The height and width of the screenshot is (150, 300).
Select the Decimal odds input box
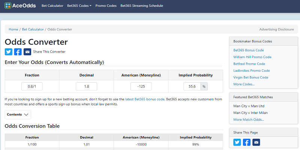[87, 86]
